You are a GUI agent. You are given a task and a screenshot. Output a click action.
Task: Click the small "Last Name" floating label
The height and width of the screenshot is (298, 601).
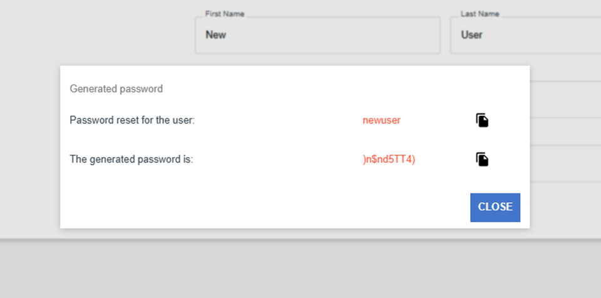480,14
